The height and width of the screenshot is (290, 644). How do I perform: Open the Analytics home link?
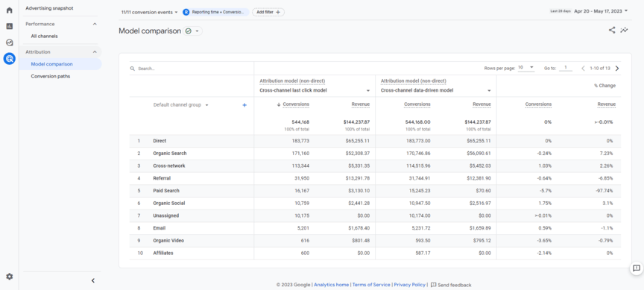coord(332,285)
